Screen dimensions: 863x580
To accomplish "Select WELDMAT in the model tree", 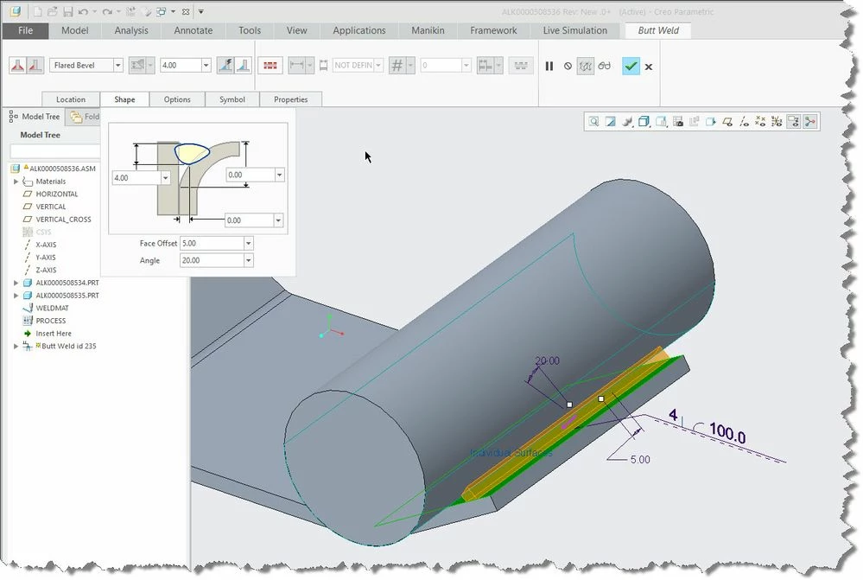I will pos(53,309).
